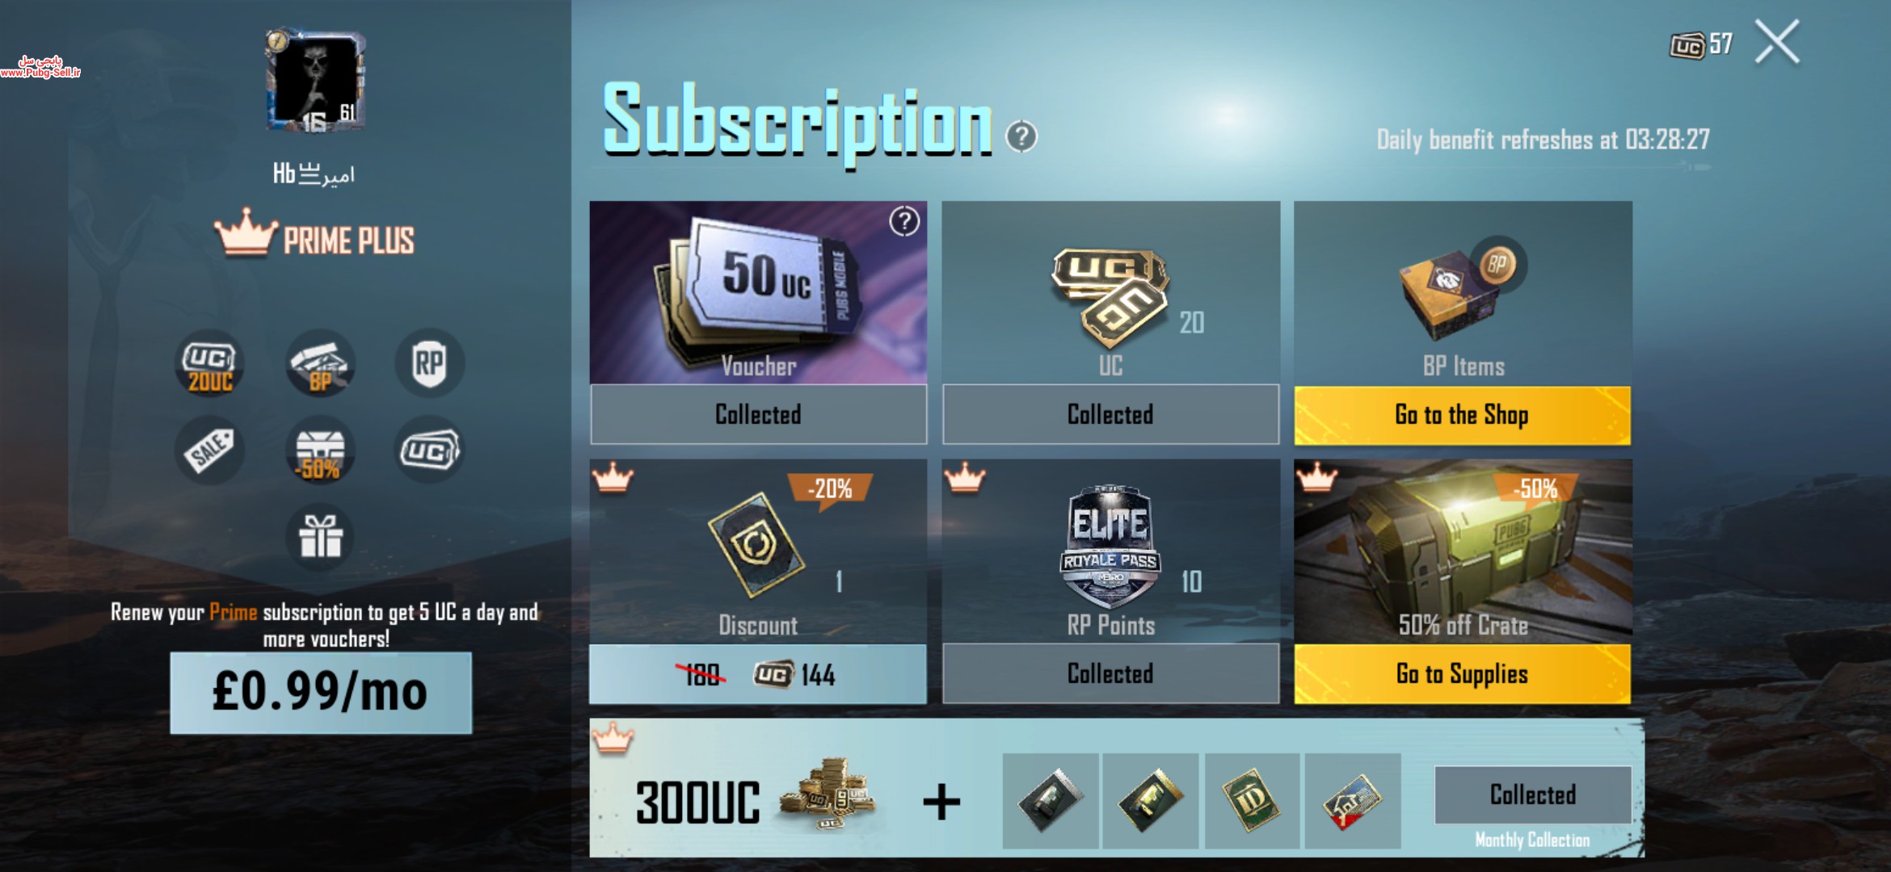Open the player avatar profile picture
The height and width of the screenshot is (872, 1891).
point(316,81)
